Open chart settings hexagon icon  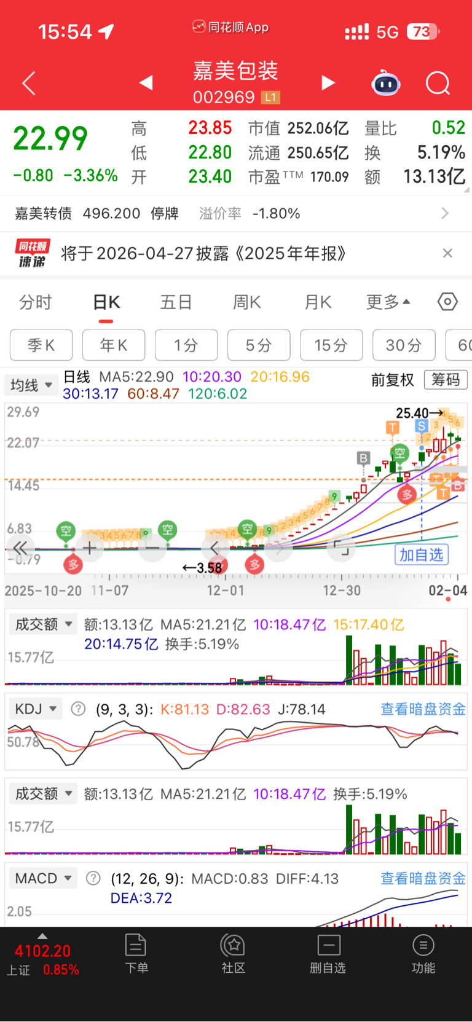click(447, 302)
